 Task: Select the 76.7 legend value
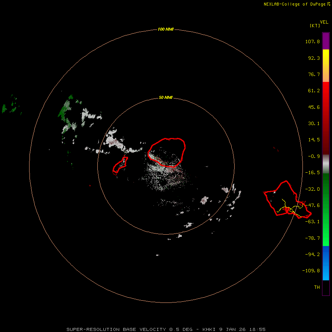tap(314, 74)
